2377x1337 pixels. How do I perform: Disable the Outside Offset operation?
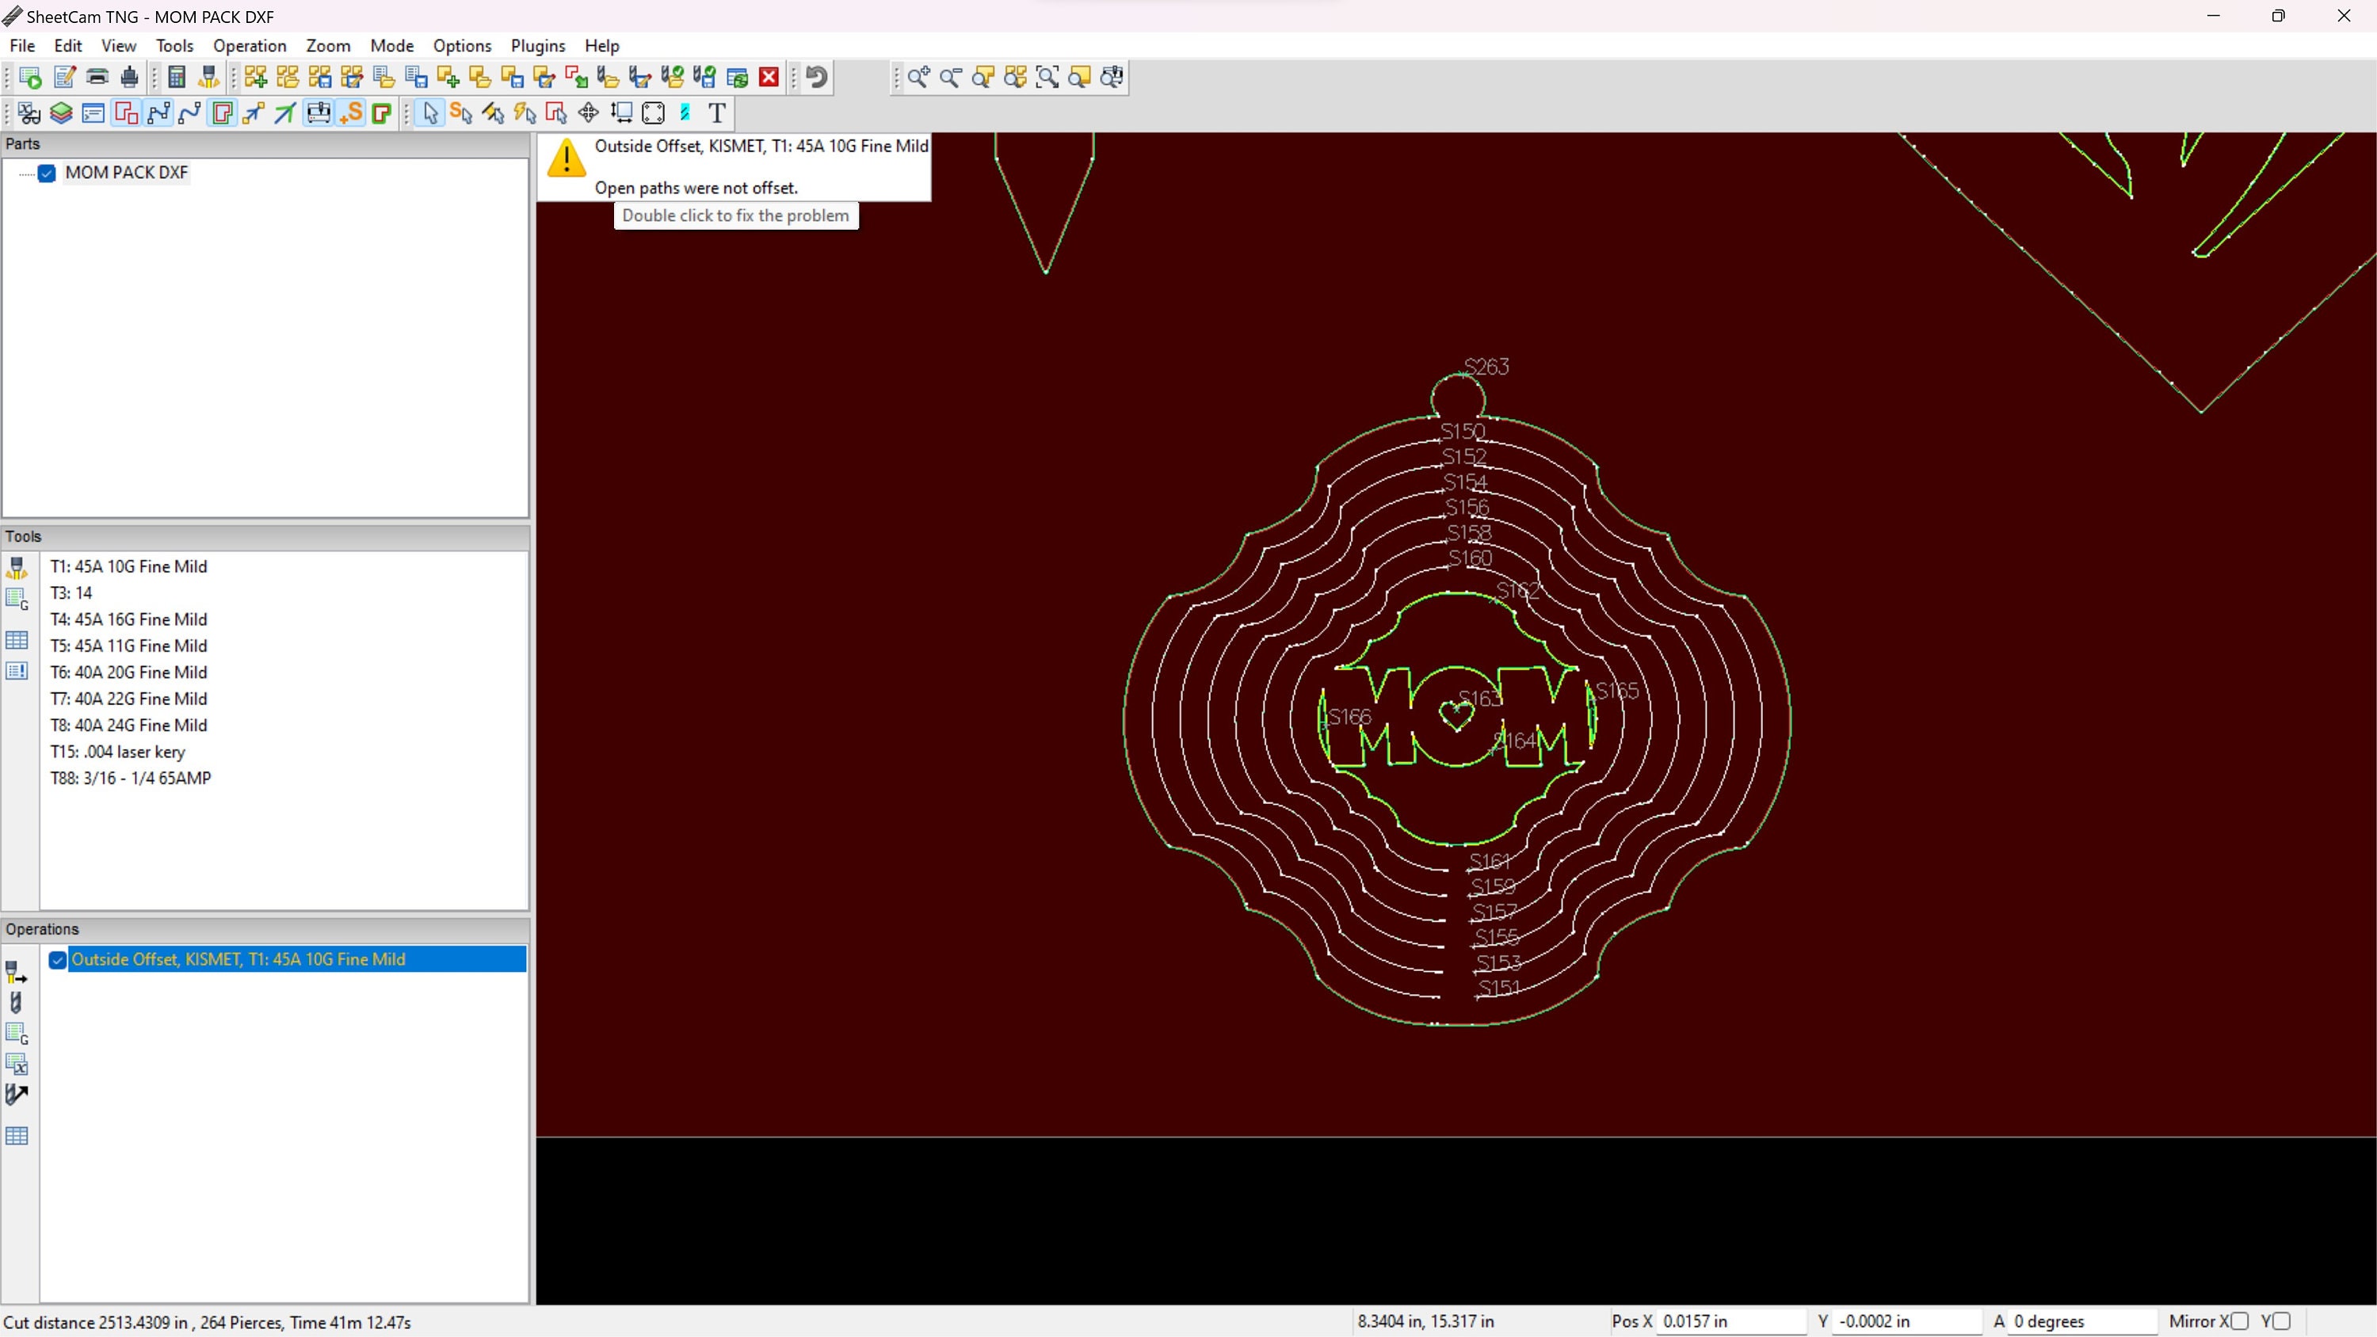tap(57, 960)
